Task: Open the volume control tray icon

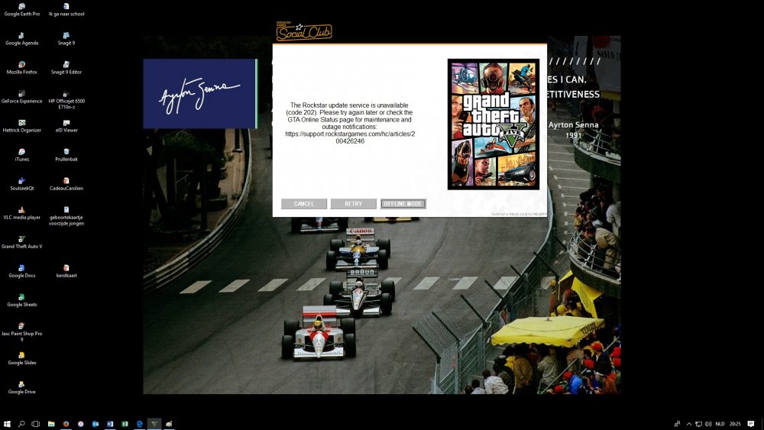Action: coord(708,424)
